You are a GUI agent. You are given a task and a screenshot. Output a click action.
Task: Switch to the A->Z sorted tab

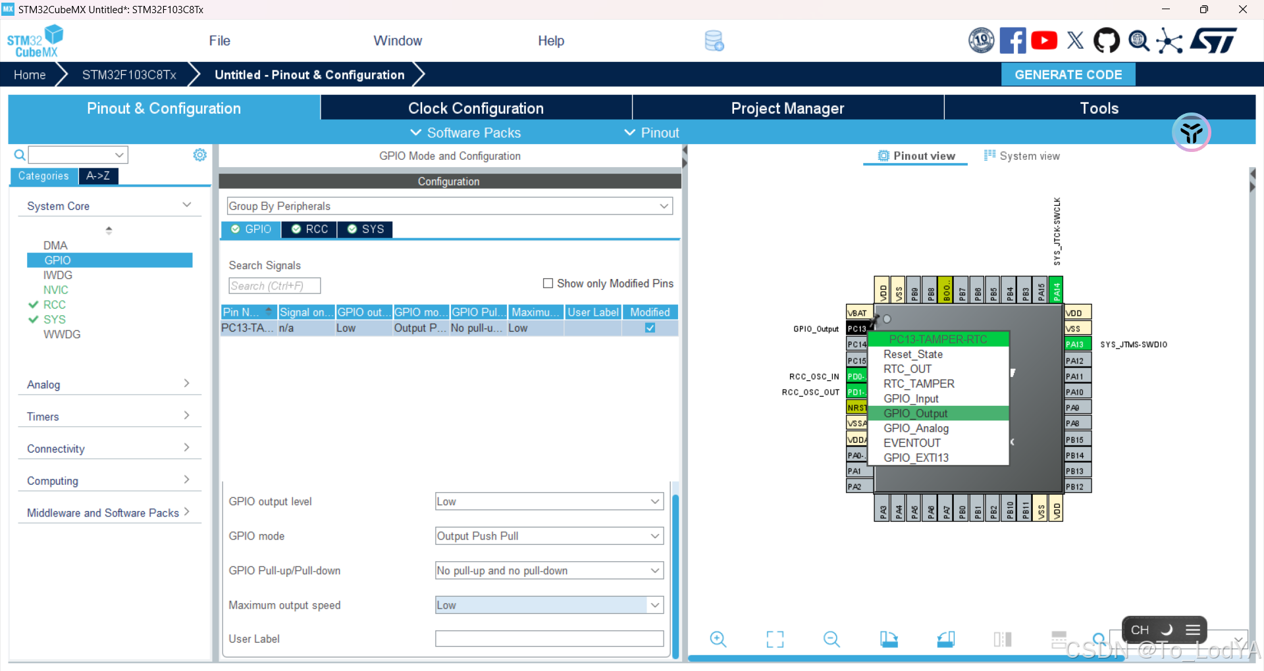pos(98,176)
